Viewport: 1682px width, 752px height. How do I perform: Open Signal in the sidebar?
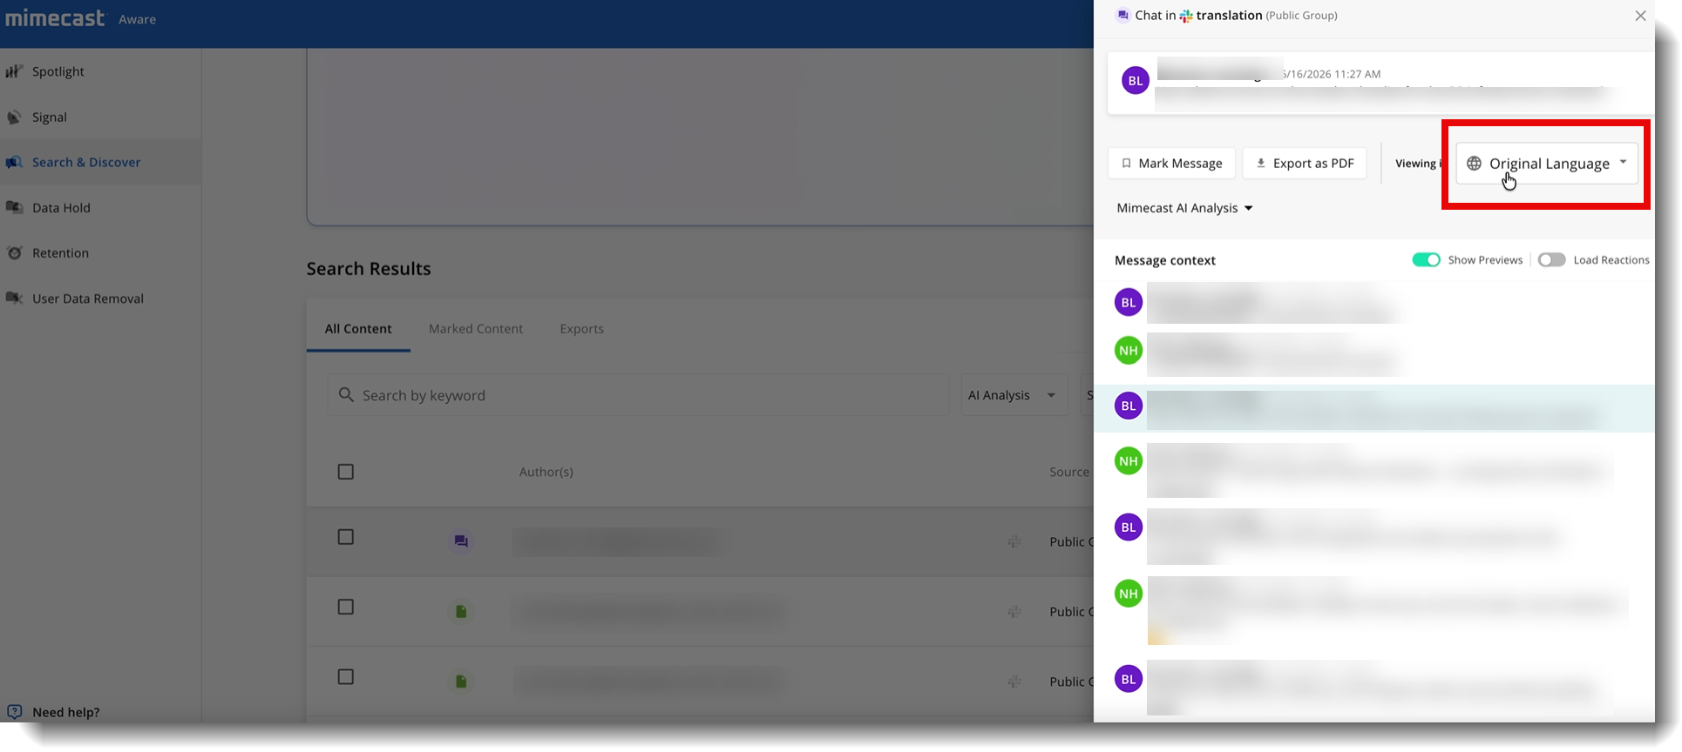pos(49,117)
